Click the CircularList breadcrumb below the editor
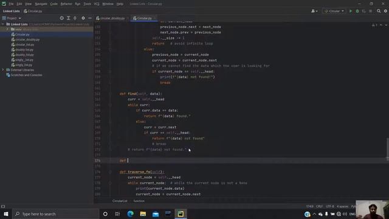This screenshot has width=389, height=219. (x=120, y=201)
